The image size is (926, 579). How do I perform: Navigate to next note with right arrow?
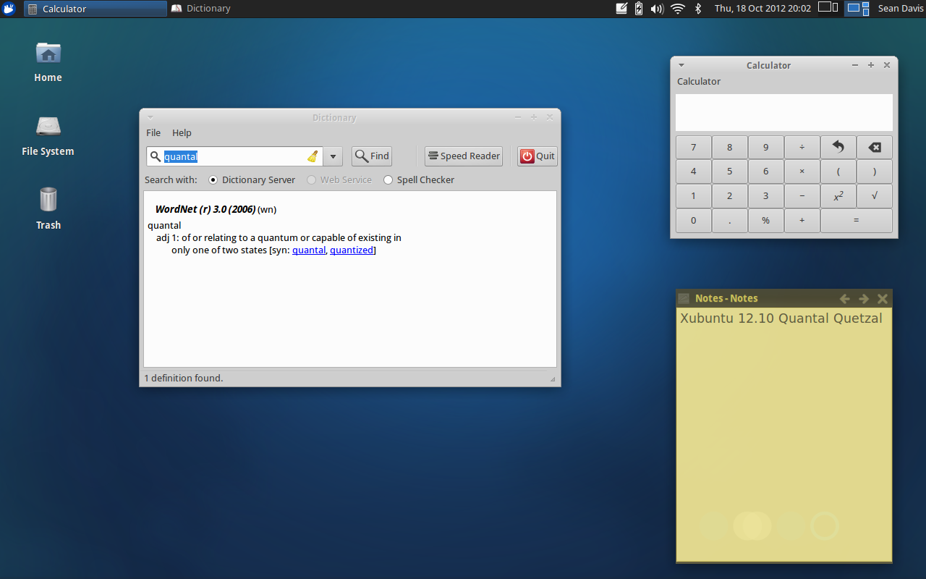coord(863,298)
